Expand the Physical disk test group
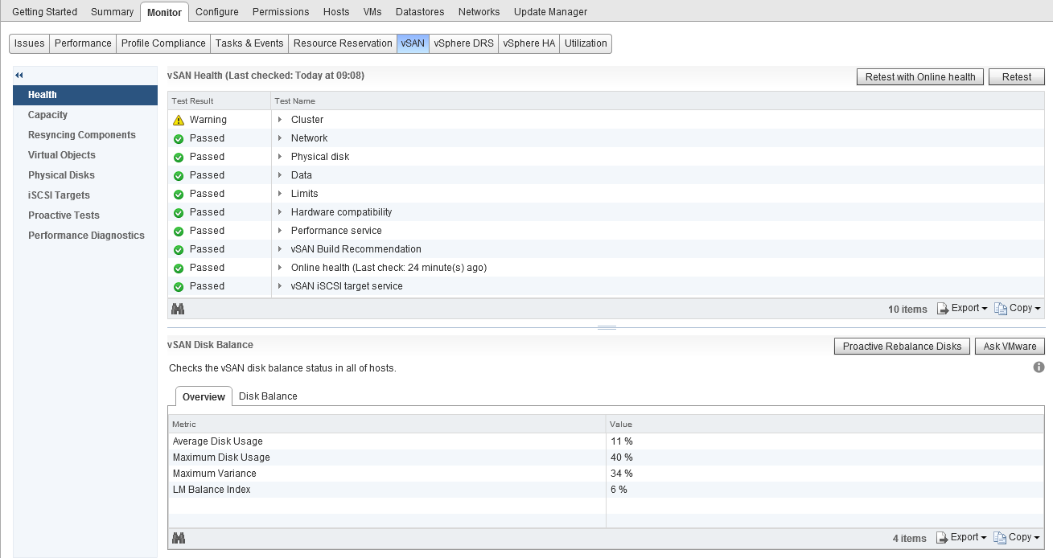The image size is (1053, 558). point(280,157)
